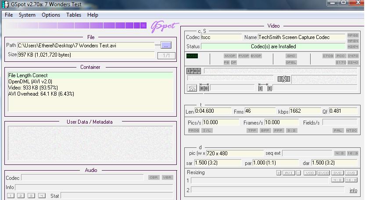Click the browse (...) button beside Path
The image size is (365, 200).
coord(166,46)
